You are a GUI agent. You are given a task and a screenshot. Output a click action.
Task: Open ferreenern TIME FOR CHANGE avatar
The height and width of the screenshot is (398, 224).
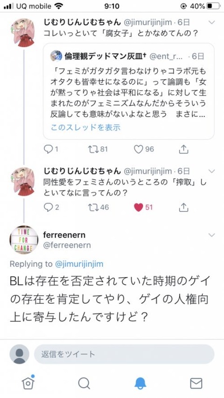(24, 240)
